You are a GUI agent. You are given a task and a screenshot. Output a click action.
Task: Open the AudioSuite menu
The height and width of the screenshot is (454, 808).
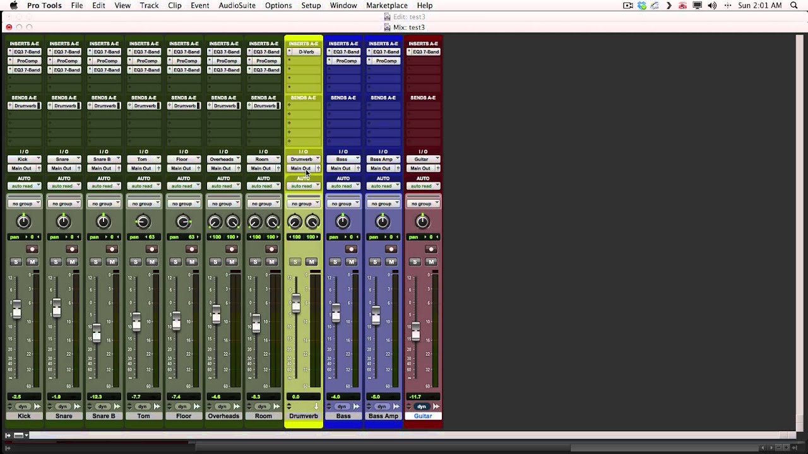click(x=237, y=6)
